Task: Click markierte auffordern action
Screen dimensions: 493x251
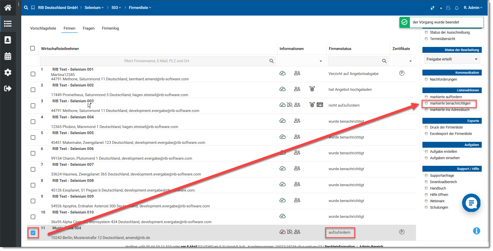Action: pos(446,97)
